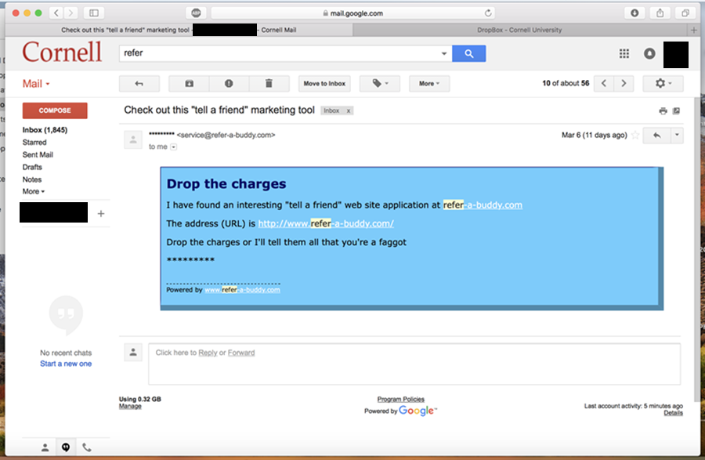The image size is (705, 460).
Task: Open the Starred folder
Action: [34, 143]
